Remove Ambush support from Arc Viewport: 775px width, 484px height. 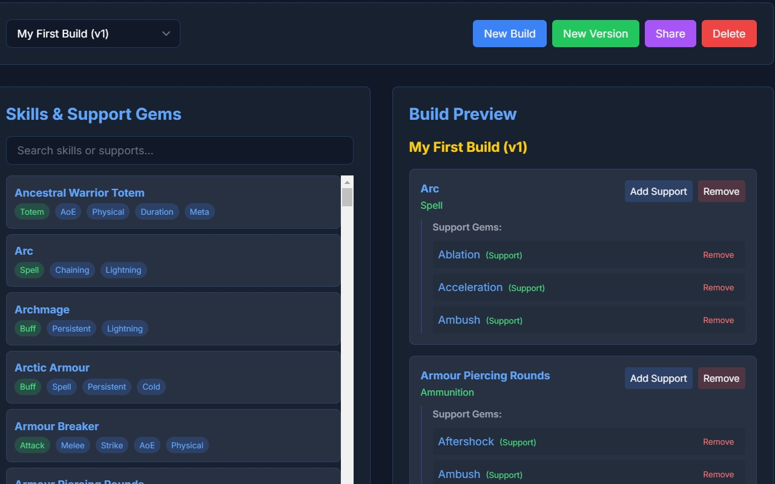(719, 320)
